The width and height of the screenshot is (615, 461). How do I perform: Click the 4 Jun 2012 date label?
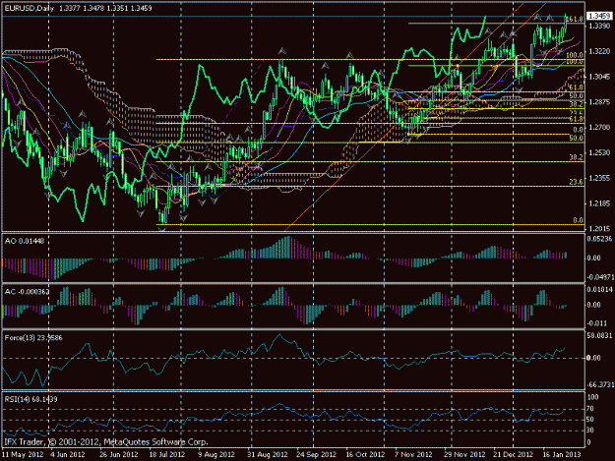[68, 455]
